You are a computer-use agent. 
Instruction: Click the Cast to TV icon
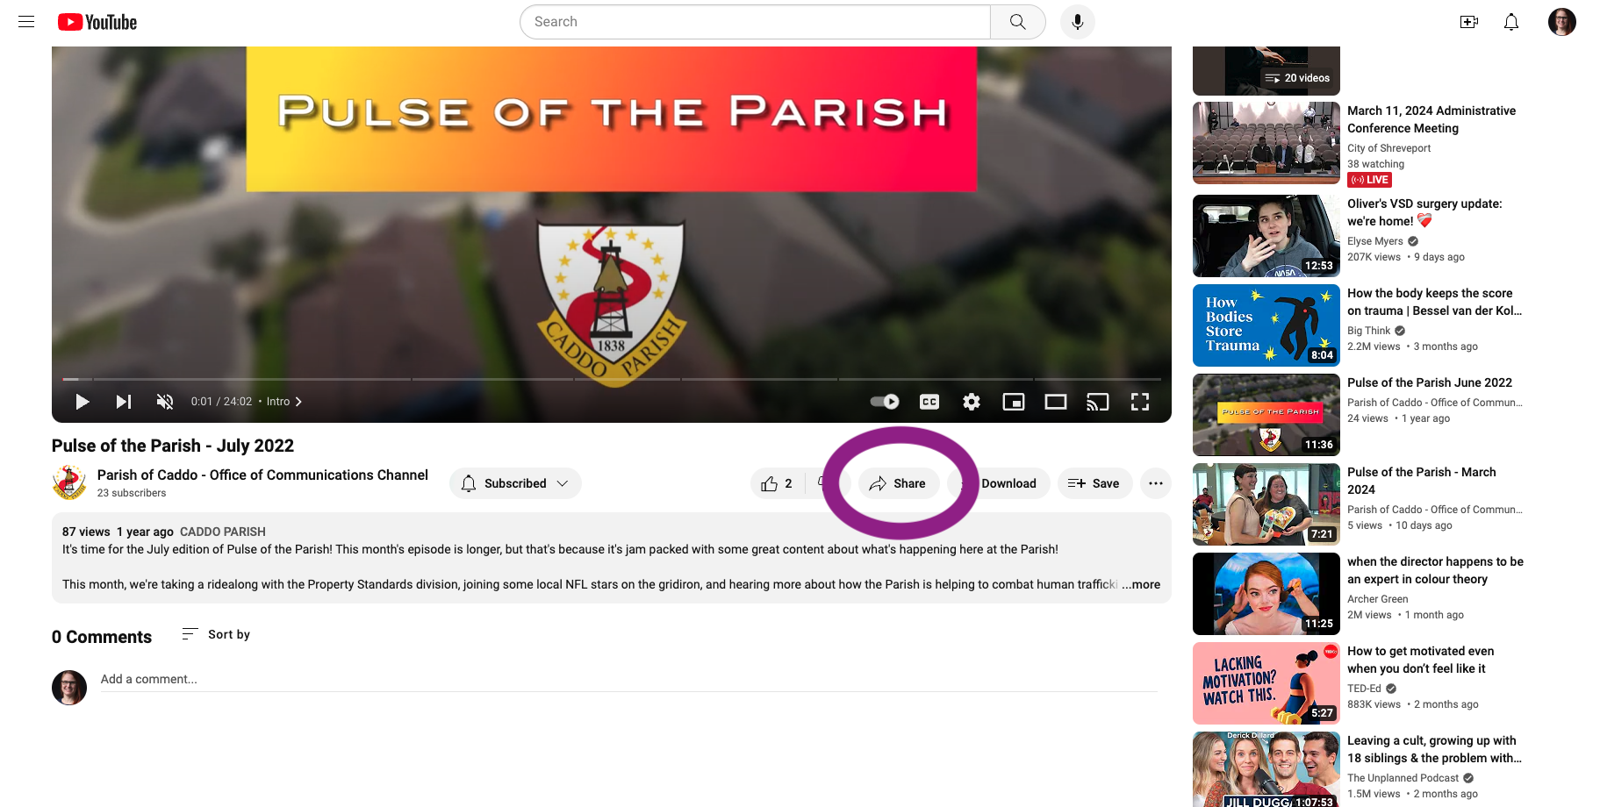coord(1097,402)
